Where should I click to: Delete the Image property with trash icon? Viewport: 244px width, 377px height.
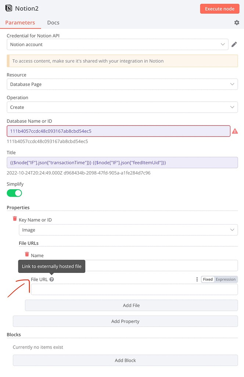coord(15,219)
